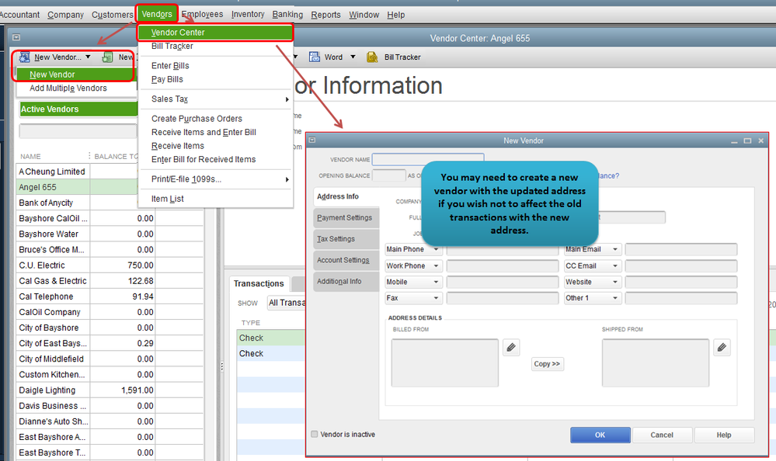
Task: Open the Inventory menu
Action: coord(248,14)
